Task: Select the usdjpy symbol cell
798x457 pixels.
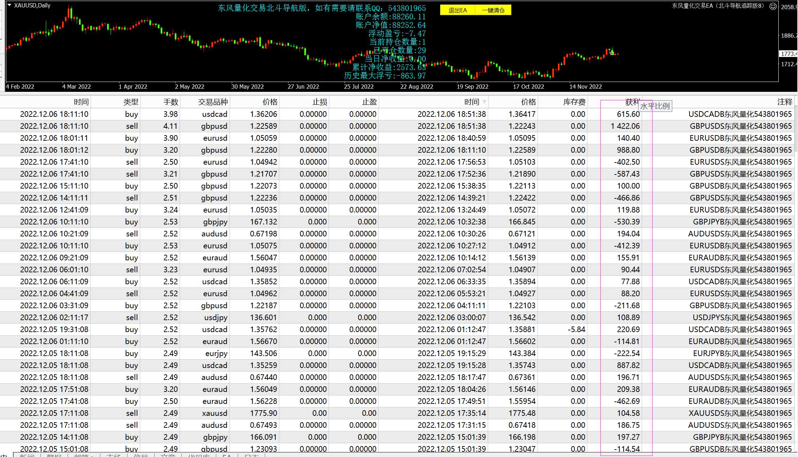Action: [x=216, y=317]
